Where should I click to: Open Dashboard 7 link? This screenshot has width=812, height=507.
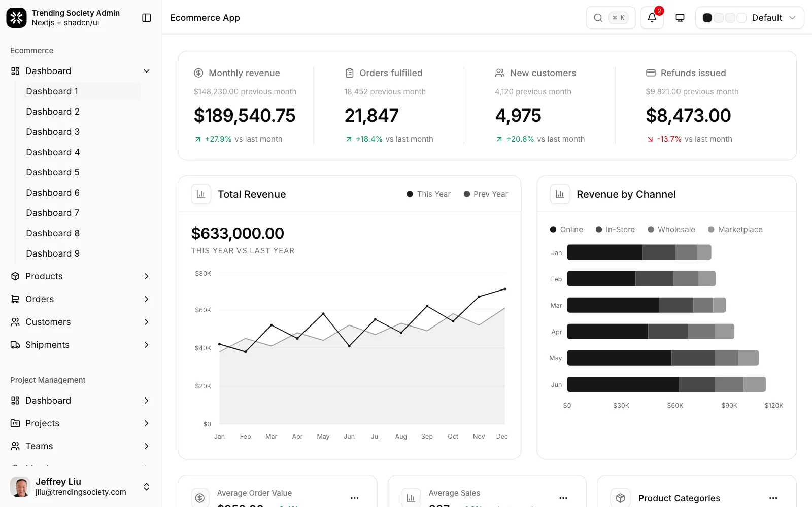[x=80, y=213]
